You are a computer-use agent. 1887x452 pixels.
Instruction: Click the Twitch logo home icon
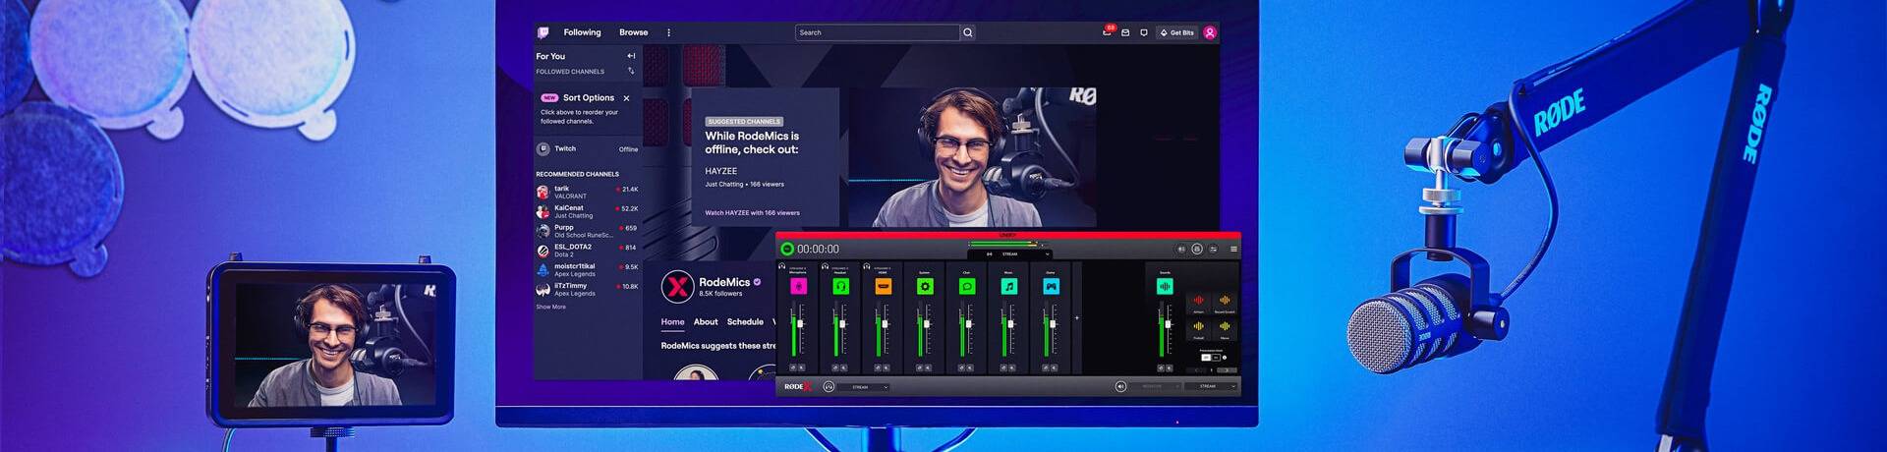543,32
